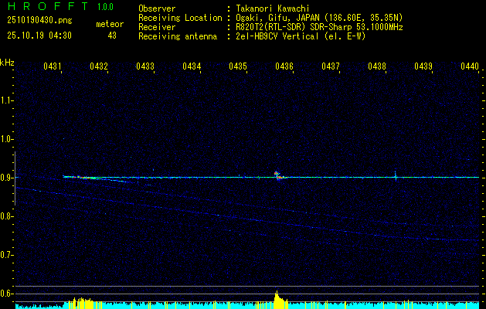This screenshot has width=486, height=309.
Task: Click the "Receiving Location" label
Action: pos(180,18)
